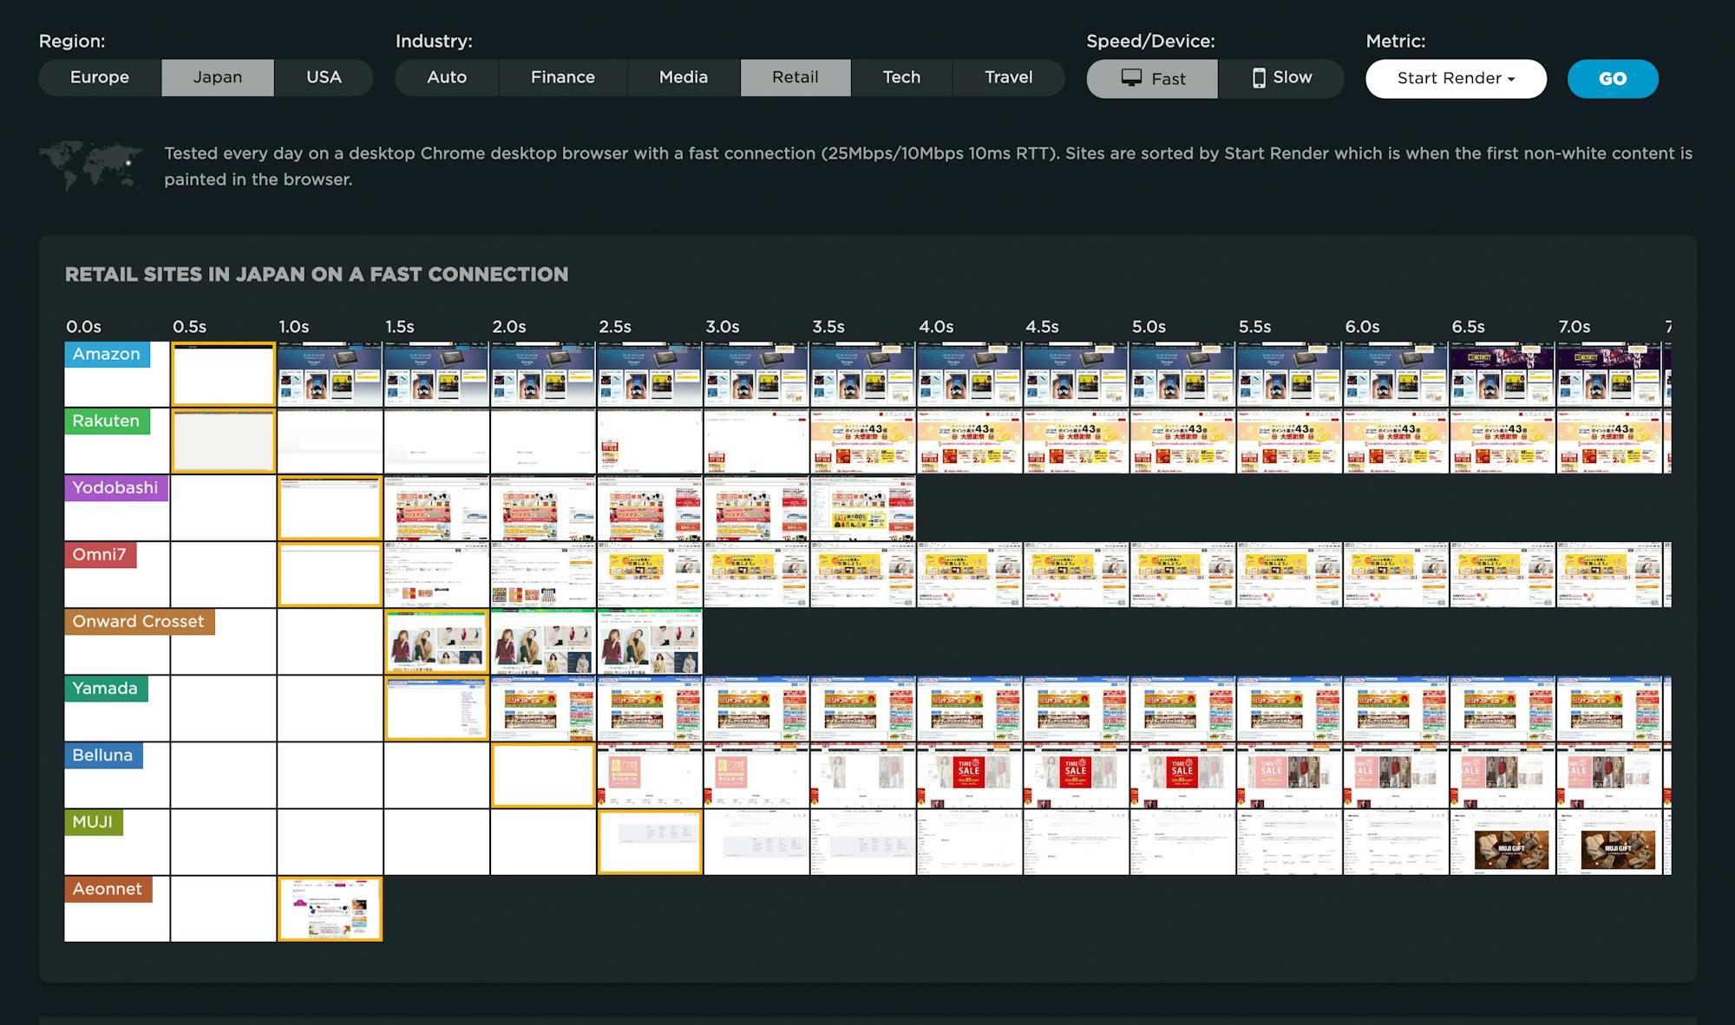Click Belluna's highlighted 2.0s filmstrip frame
1735x1025 pixels.
pyautogui.click(x=543, y=775)
